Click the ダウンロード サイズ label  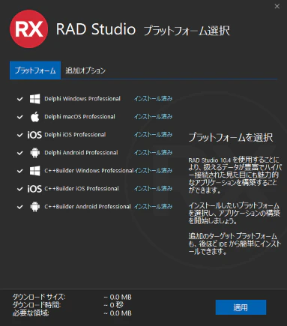click(x=39, y=297)
